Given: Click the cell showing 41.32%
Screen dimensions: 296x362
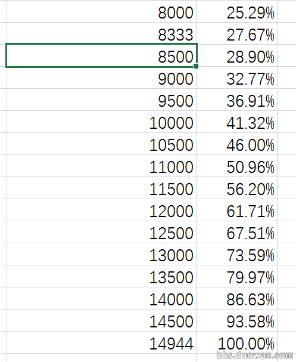Looking at the screenshot, I should coord(237,122).
